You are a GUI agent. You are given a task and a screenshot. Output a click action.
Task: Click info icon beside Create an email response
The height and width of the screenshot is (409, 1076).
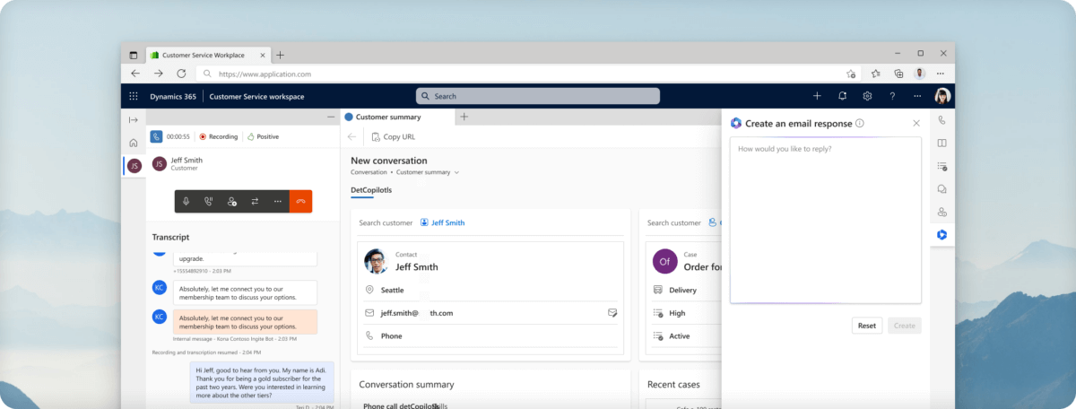859,123
